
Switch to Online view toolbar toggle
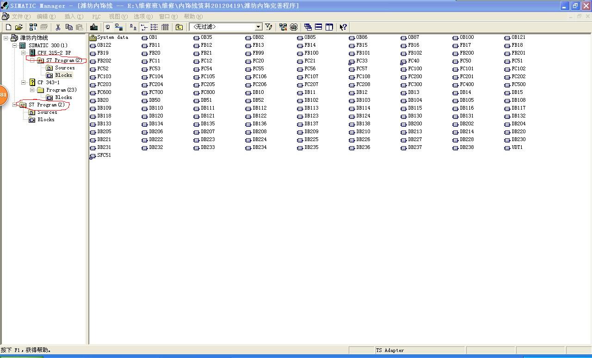click(119, 27)
